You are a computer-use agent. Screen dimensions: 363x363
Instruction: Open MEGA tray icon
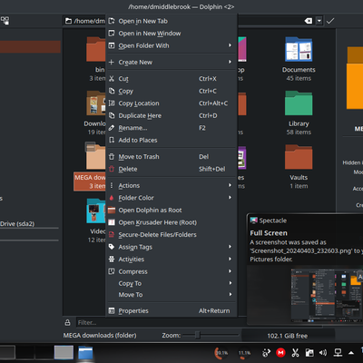click(x=280, y=353)
